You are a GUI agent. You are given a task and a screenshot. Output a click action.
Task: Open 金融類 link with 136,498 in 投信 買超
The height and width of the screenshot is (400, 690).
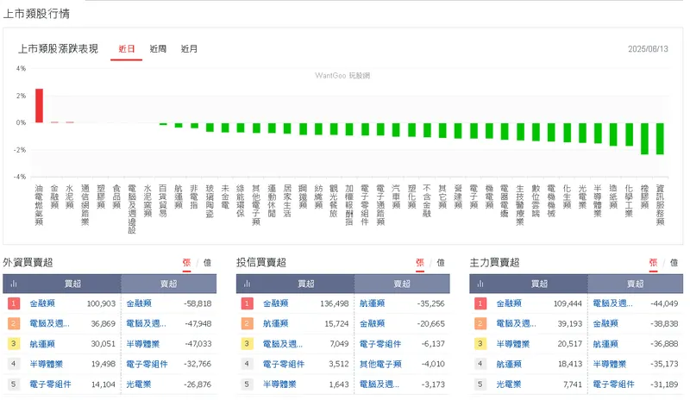[x=275, y=303]
